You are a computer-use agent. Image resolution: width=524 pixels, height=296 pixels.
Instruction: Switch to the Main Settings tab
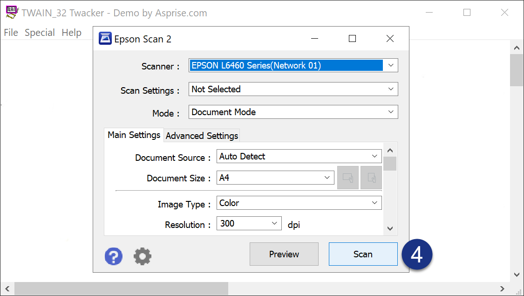tap(134, 135)
